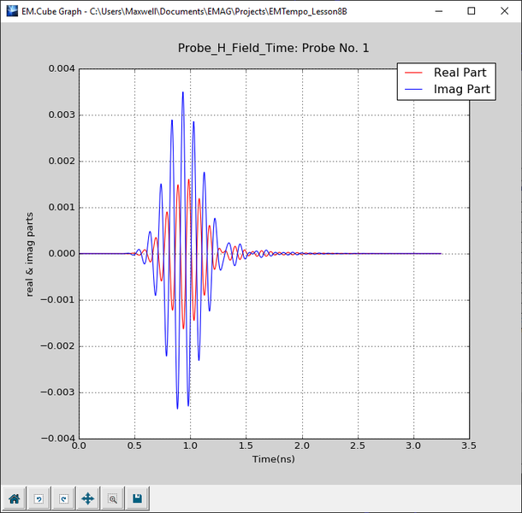Viewport: 522px width, 513px height.
Task: Activate the Pan axes tool
Action: point(87,498)
